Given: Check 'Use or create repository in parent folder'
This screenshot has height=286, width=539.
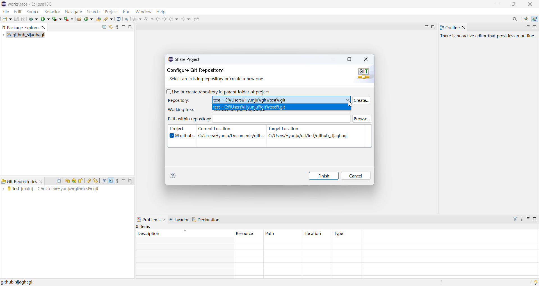Looking at the screenshot, I should [169, 92].
